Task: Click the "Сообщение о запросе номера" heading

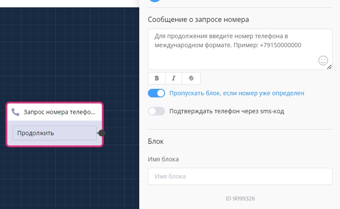Action: 198,19
